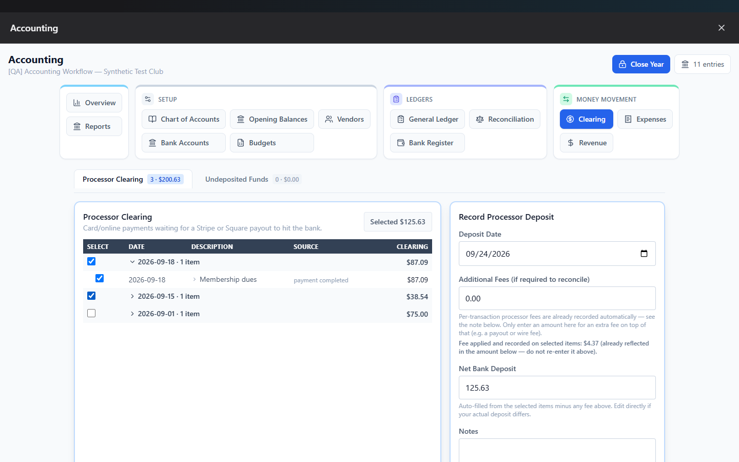The height and width of the screenshot is (462, 739).
Task: Click the Notes text area
Action: 557,450
